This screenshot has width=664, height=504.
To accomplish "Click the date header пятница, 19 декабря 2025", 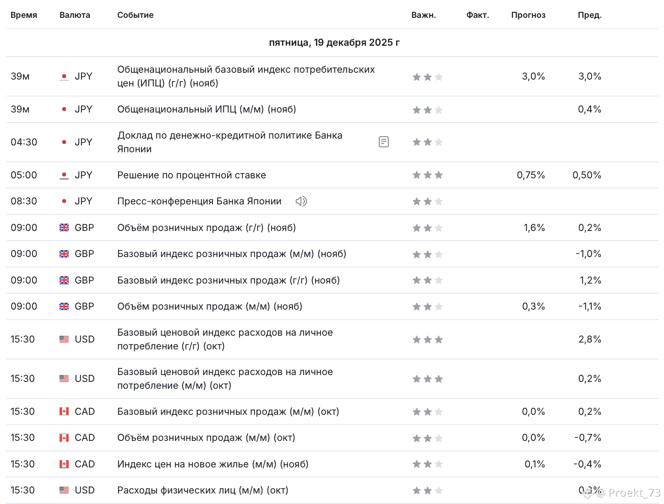I will coord(334,43).
